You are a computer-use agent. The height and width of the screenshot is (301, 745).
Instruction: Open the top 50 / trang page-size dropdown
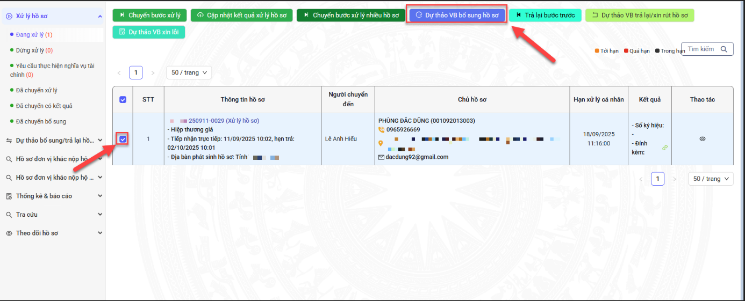point(189,72)
